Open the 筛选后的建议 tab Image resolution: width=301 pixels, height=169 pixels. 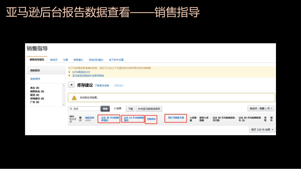point(96,60)
